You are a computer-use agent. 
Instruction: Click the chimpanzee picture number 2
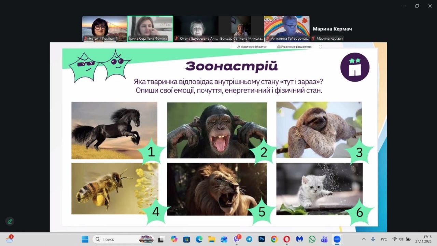click(217, 130)
